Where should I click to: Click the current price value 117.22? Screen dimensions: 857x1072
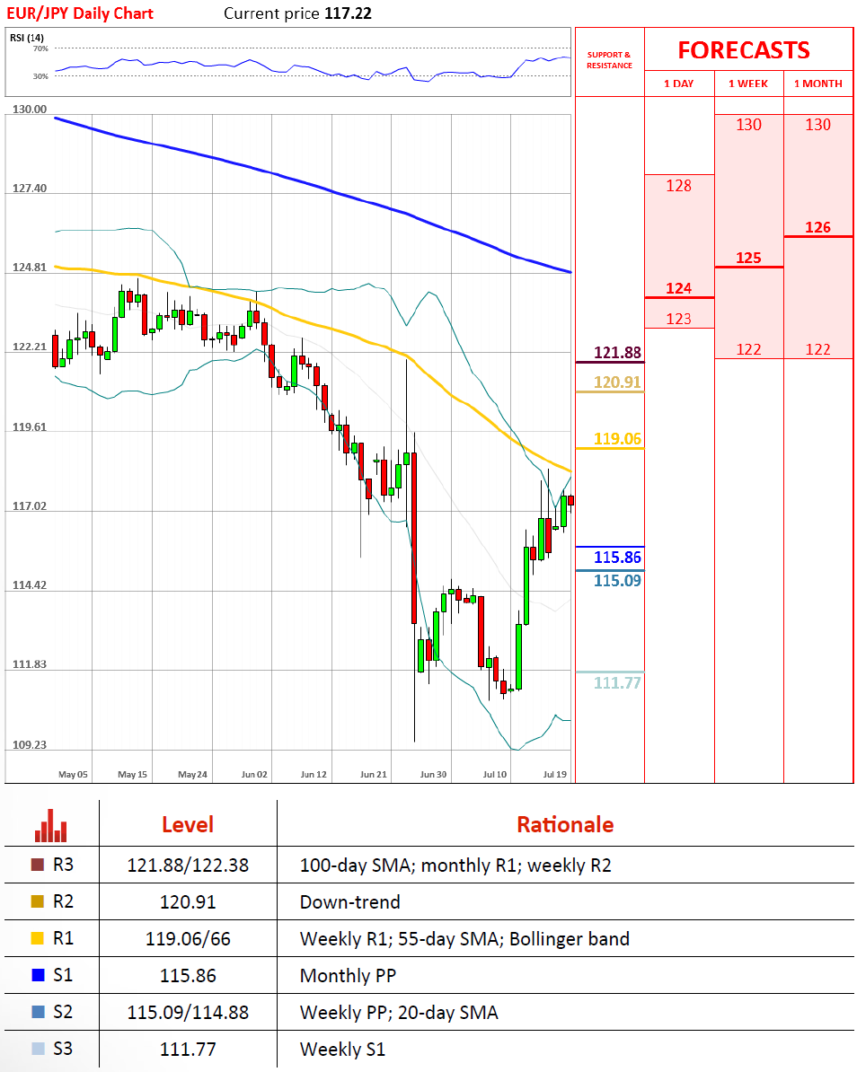(x=349, y=13)
